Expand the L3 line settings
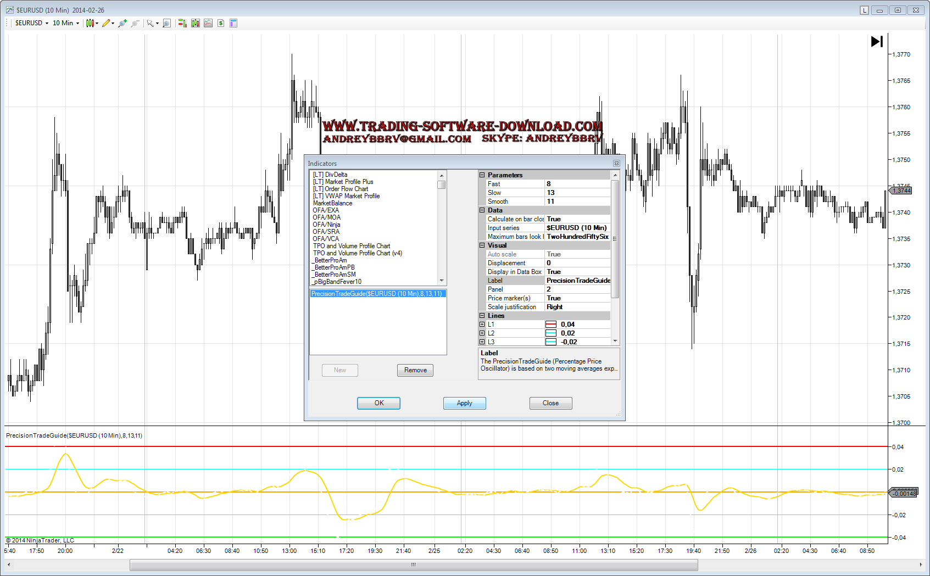The height and width of the screenshot is (576, 930). [x=482, y=342]
